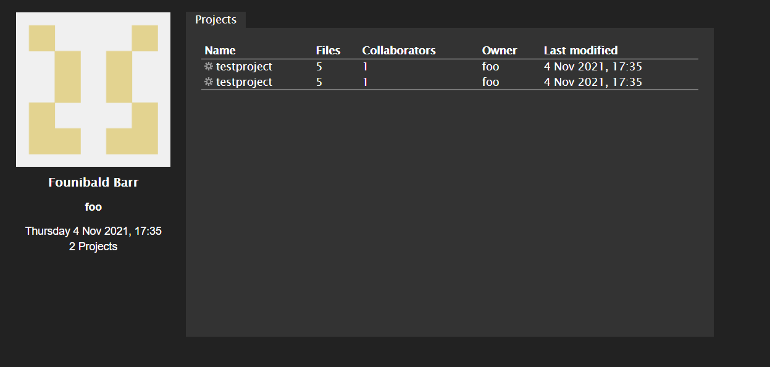Select the username foo under the profile name
The height and width of the screenshot is (367, 770).
(x=93, y=206)
